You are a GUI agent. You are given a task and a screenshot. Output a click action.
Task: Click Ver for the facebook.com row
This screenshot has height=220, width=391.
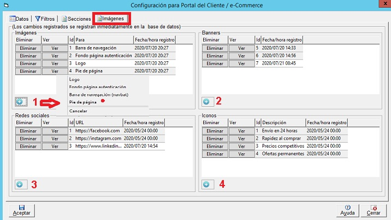point(54,131)
